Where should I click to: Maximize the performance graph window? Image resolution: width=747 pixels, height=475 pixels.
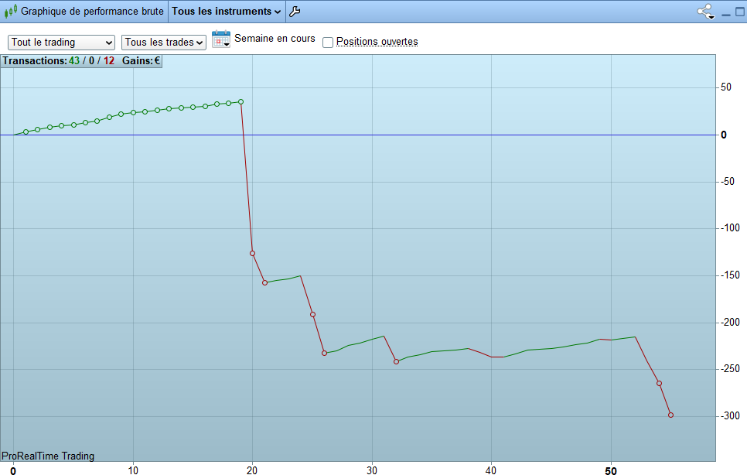pyautogui.click(x=740, y=12)
